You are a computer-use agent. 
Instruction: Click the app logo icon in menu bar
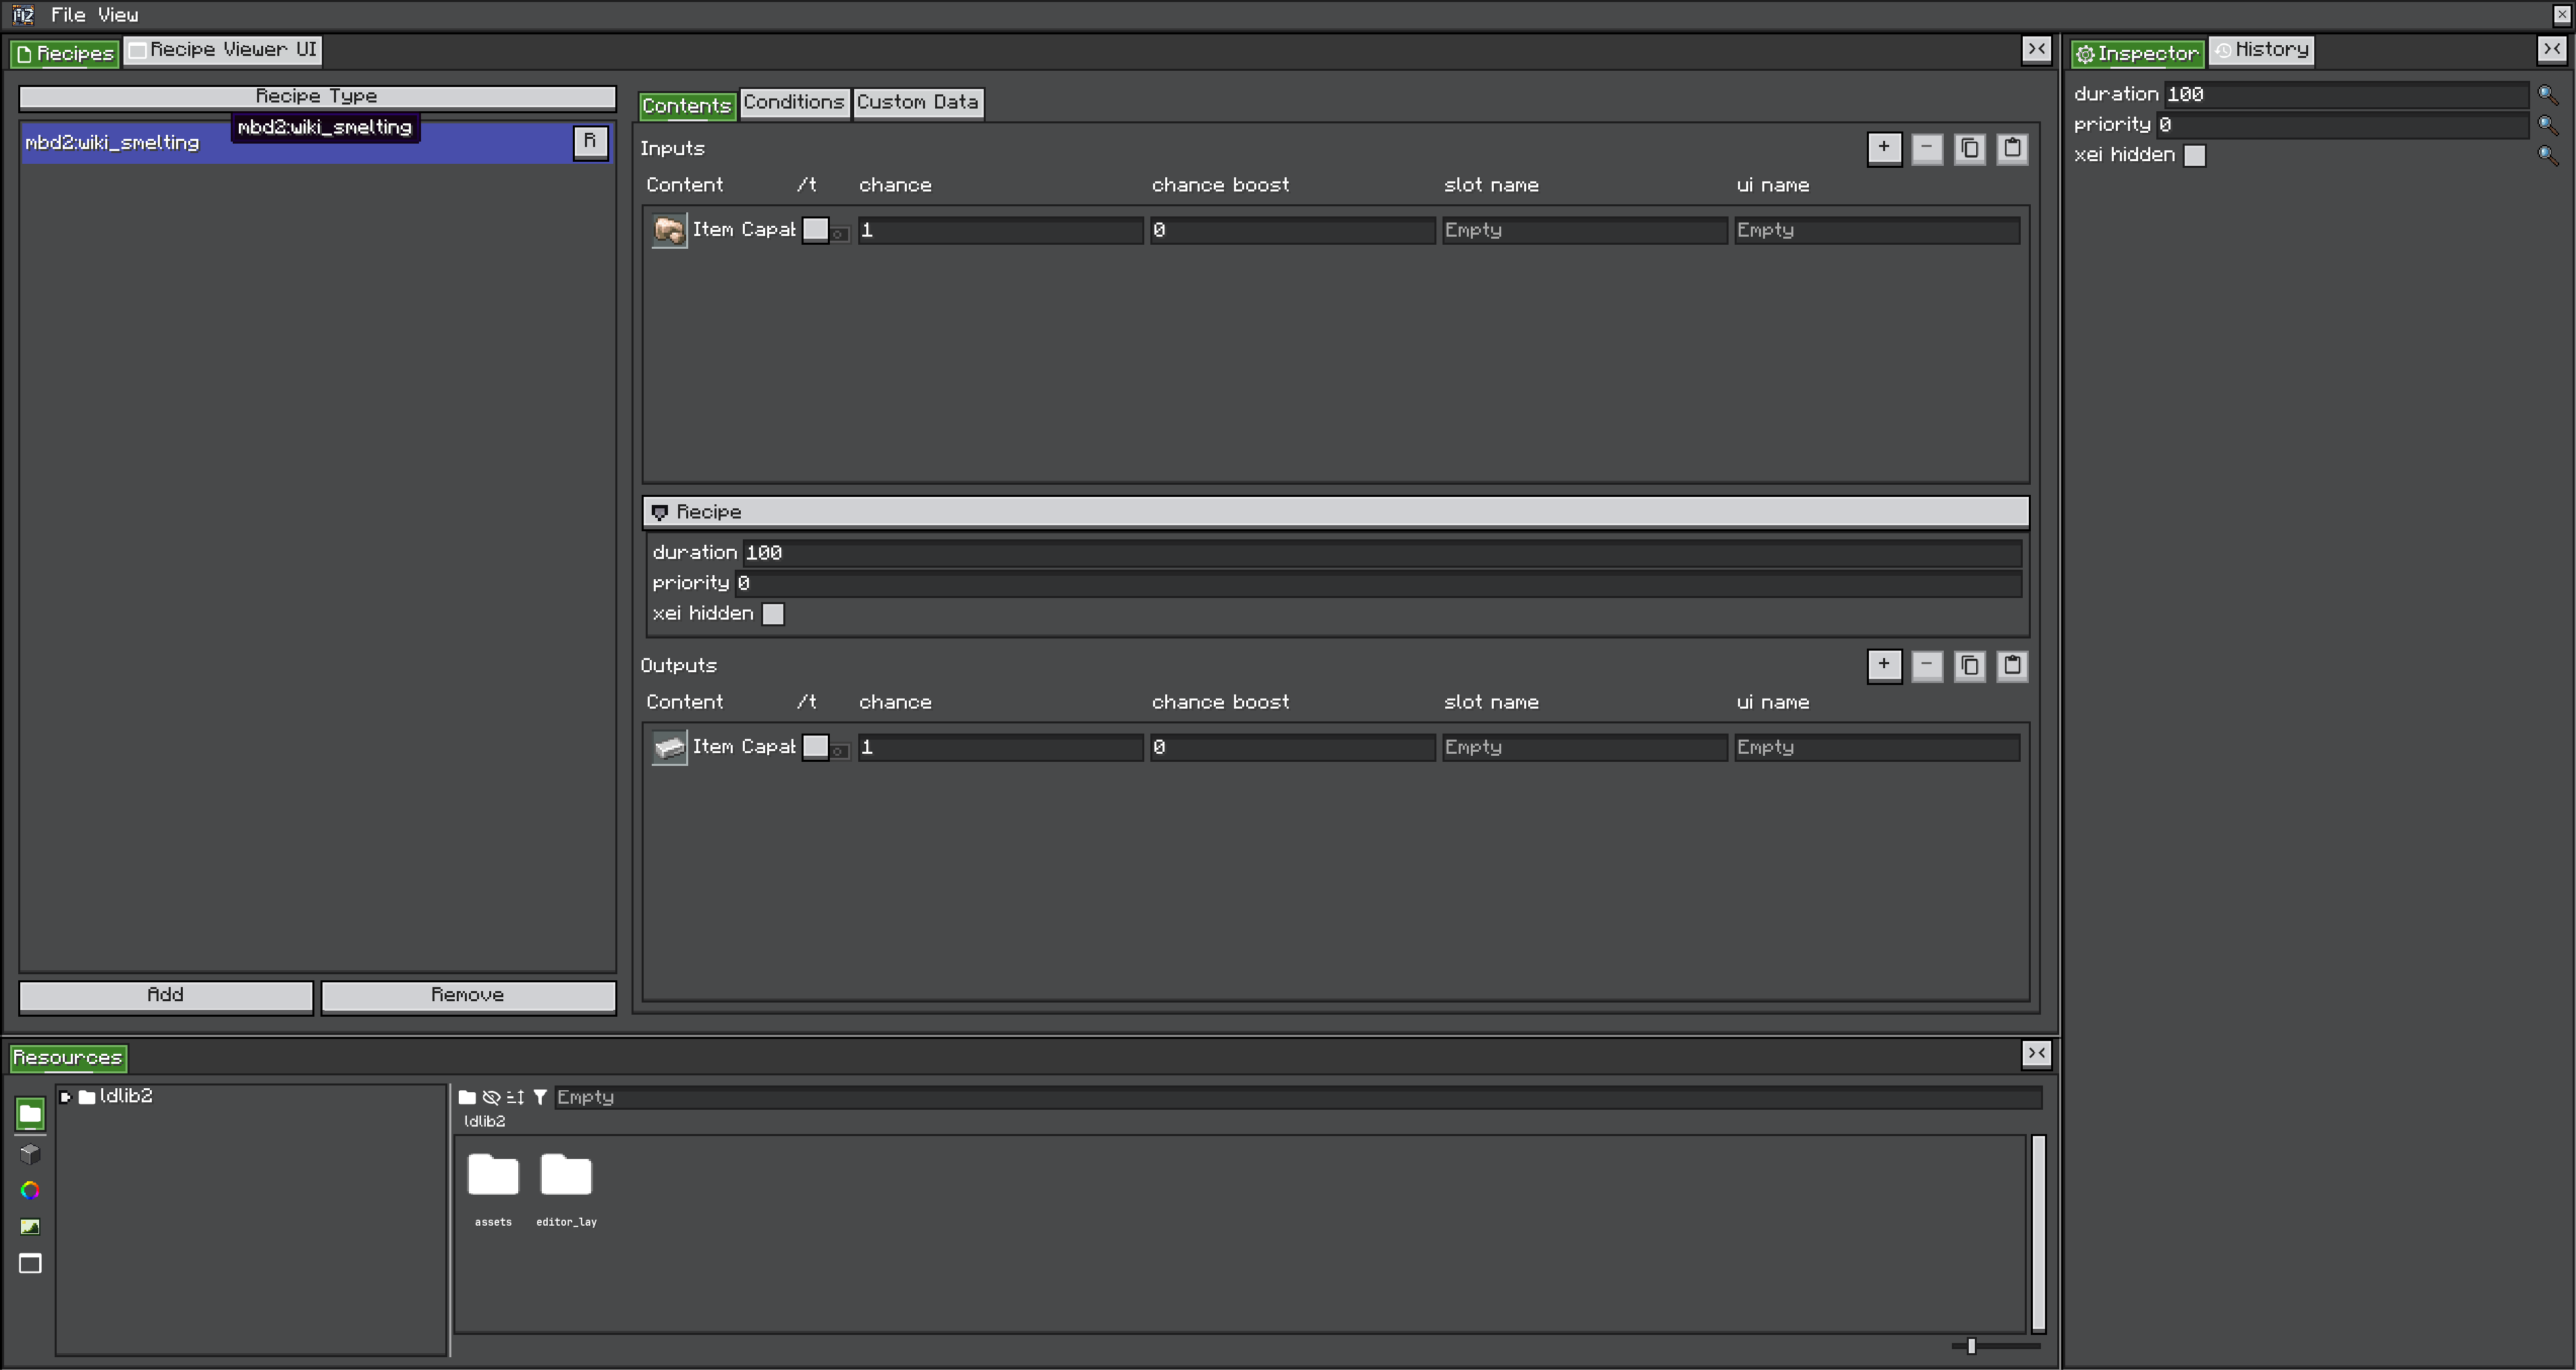(23, 15)
